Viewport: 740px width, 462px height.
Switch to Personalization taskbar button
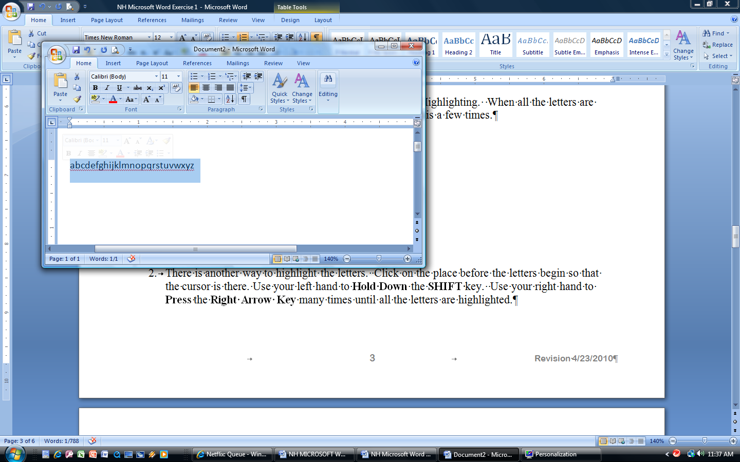[561, 454]
